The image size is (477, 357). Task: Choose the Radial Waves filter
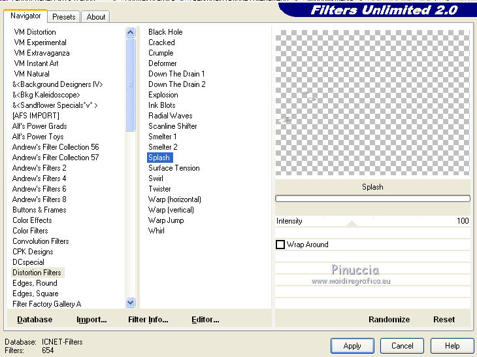pos(171,116)
